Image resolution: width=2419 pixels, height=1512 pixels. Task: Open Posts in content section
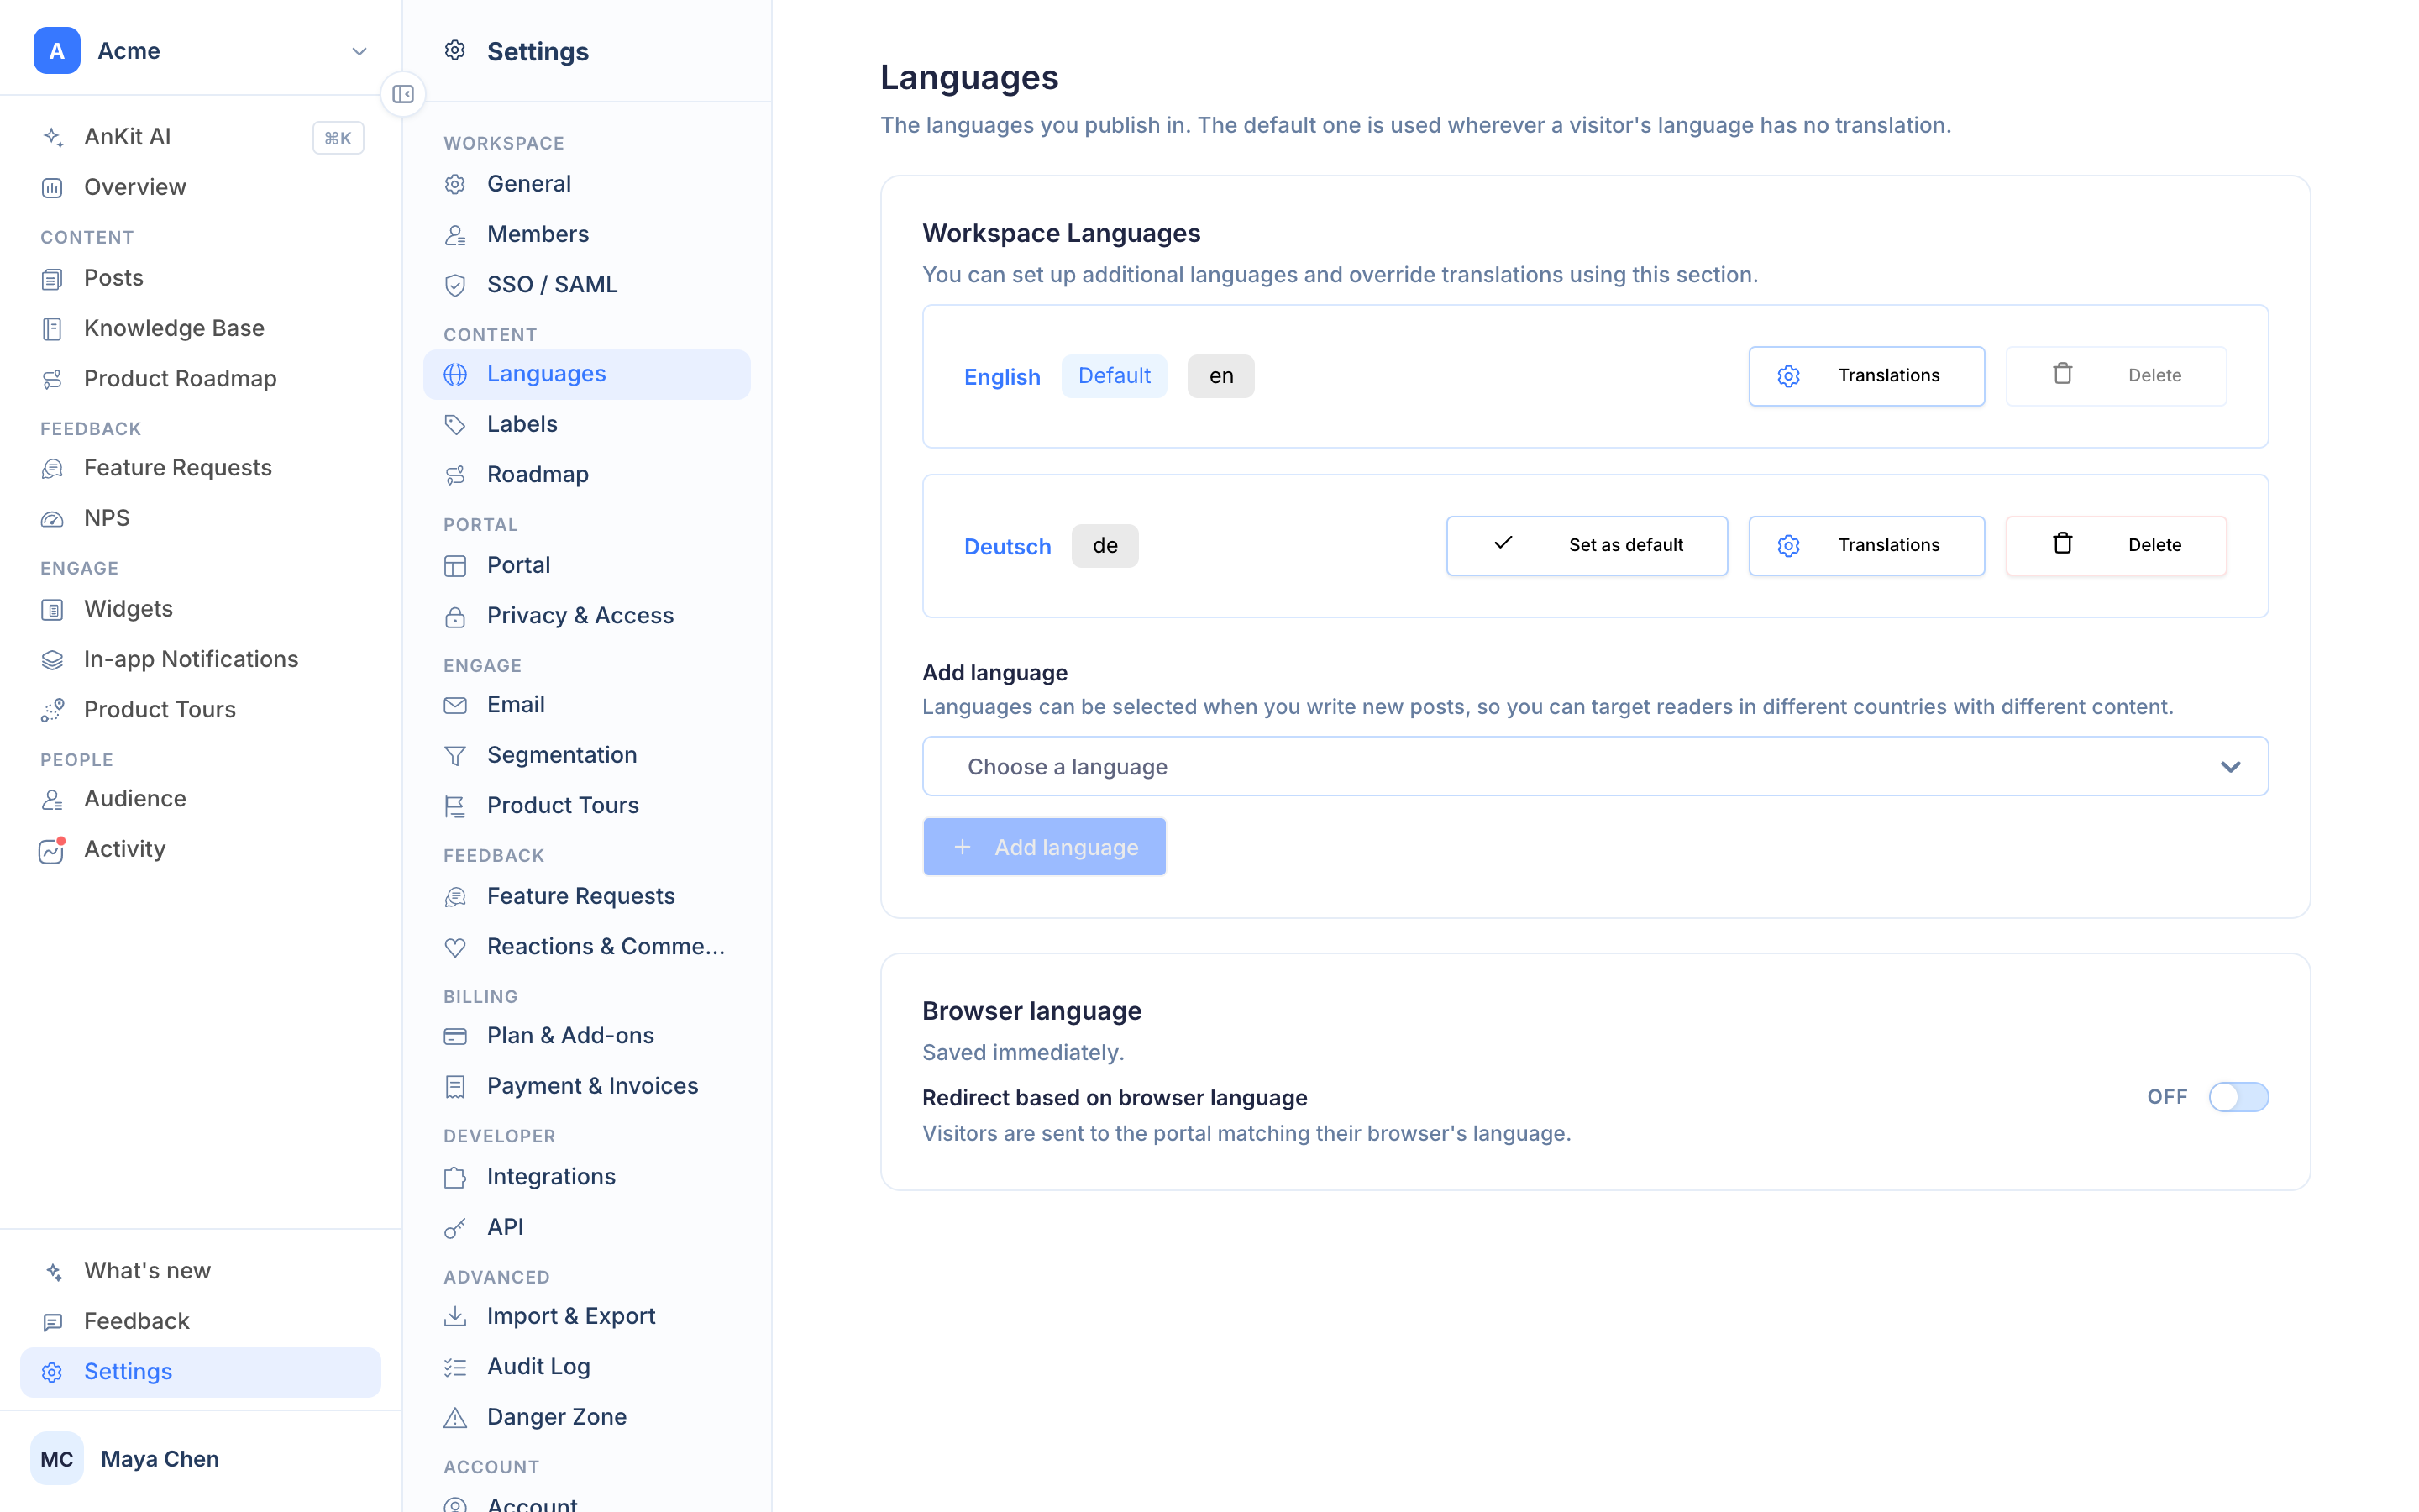[x=200, y=278]
